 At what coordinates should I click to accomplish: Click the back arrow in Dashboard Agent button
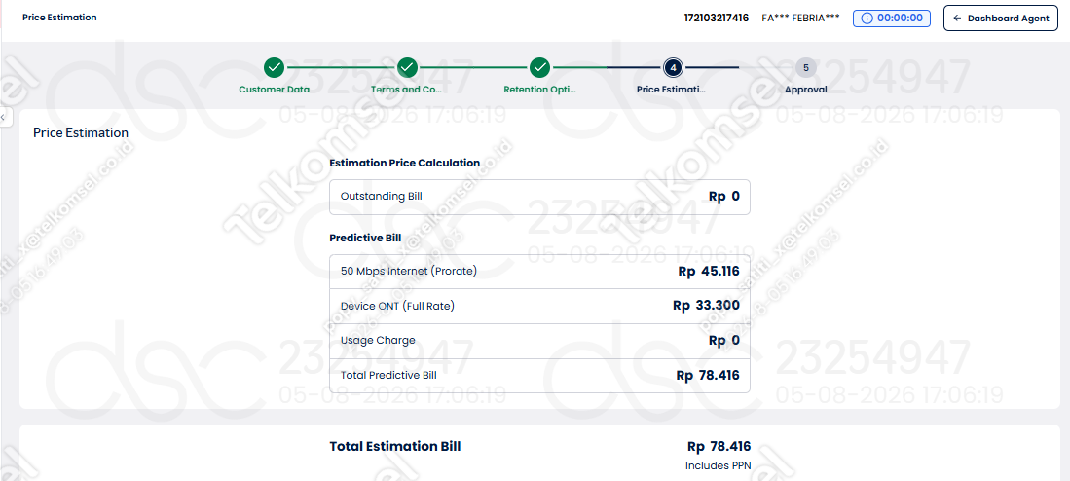pos(957,18)
